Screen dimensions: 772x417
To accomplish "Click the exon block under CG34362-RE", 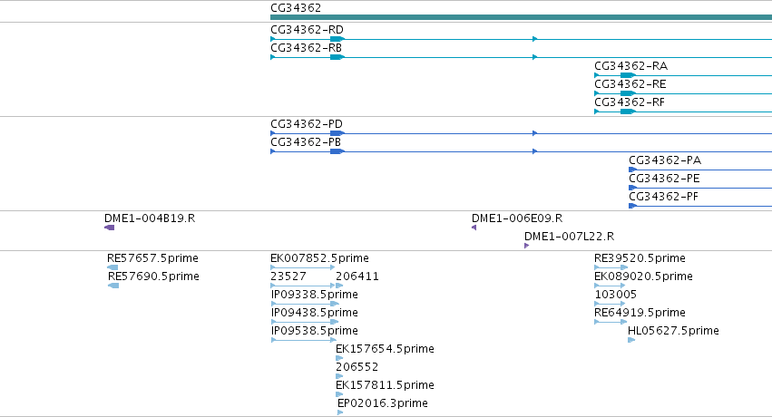I will 628,93.
